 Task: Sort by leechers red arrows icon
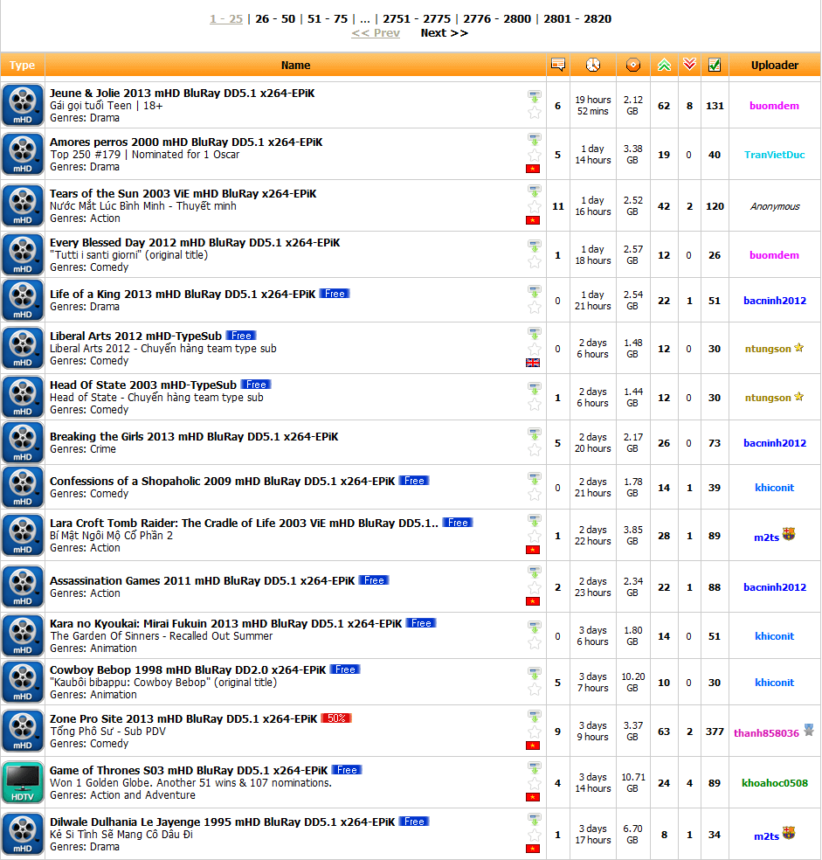pyautogui.click(x=689, y=65)
